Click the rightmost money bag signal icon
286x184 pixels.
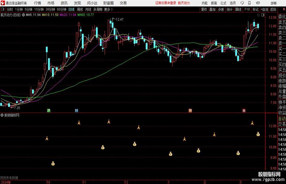tap(258, 134)
